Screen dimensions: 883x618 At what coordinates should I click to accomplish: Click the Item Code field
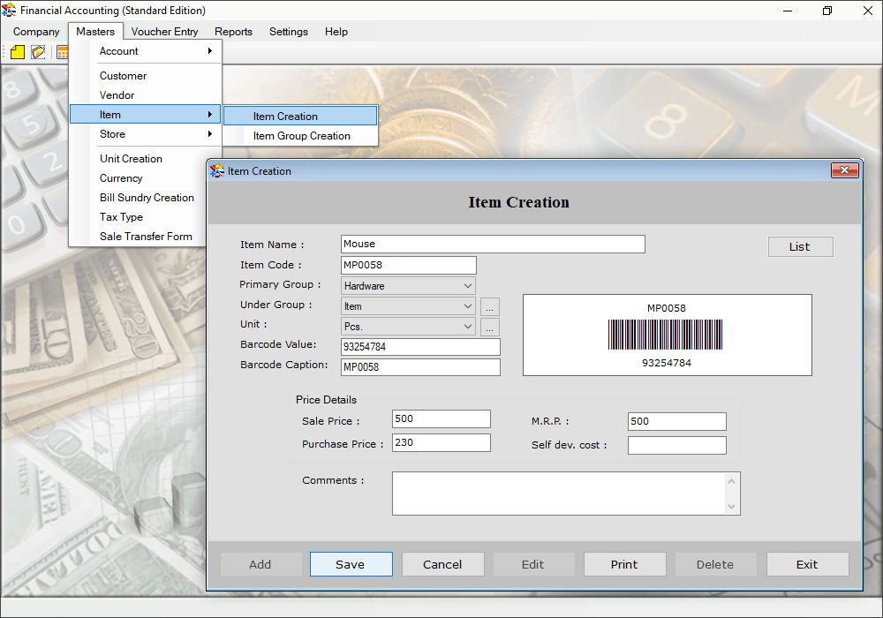tap(409, 265)
